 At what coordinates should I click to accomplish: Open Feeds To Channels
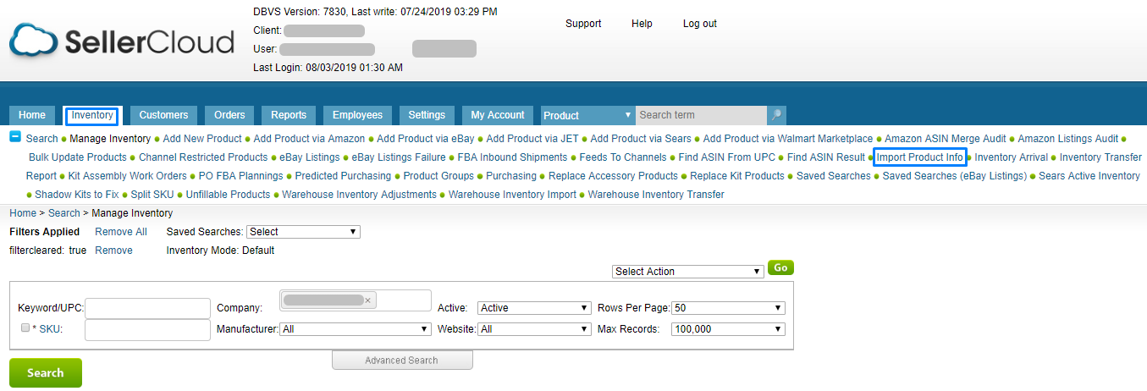point(623,157)
